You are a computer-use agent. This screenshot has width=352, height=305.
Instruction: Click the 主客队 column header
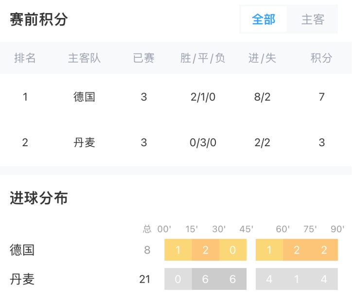84,58
